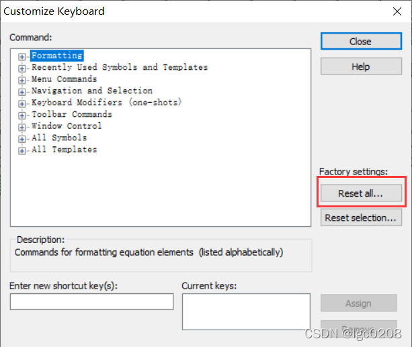This screenshot has height=347, width=412.
Task: Expand the Formatting tree node
Action: tap(22, 56)
